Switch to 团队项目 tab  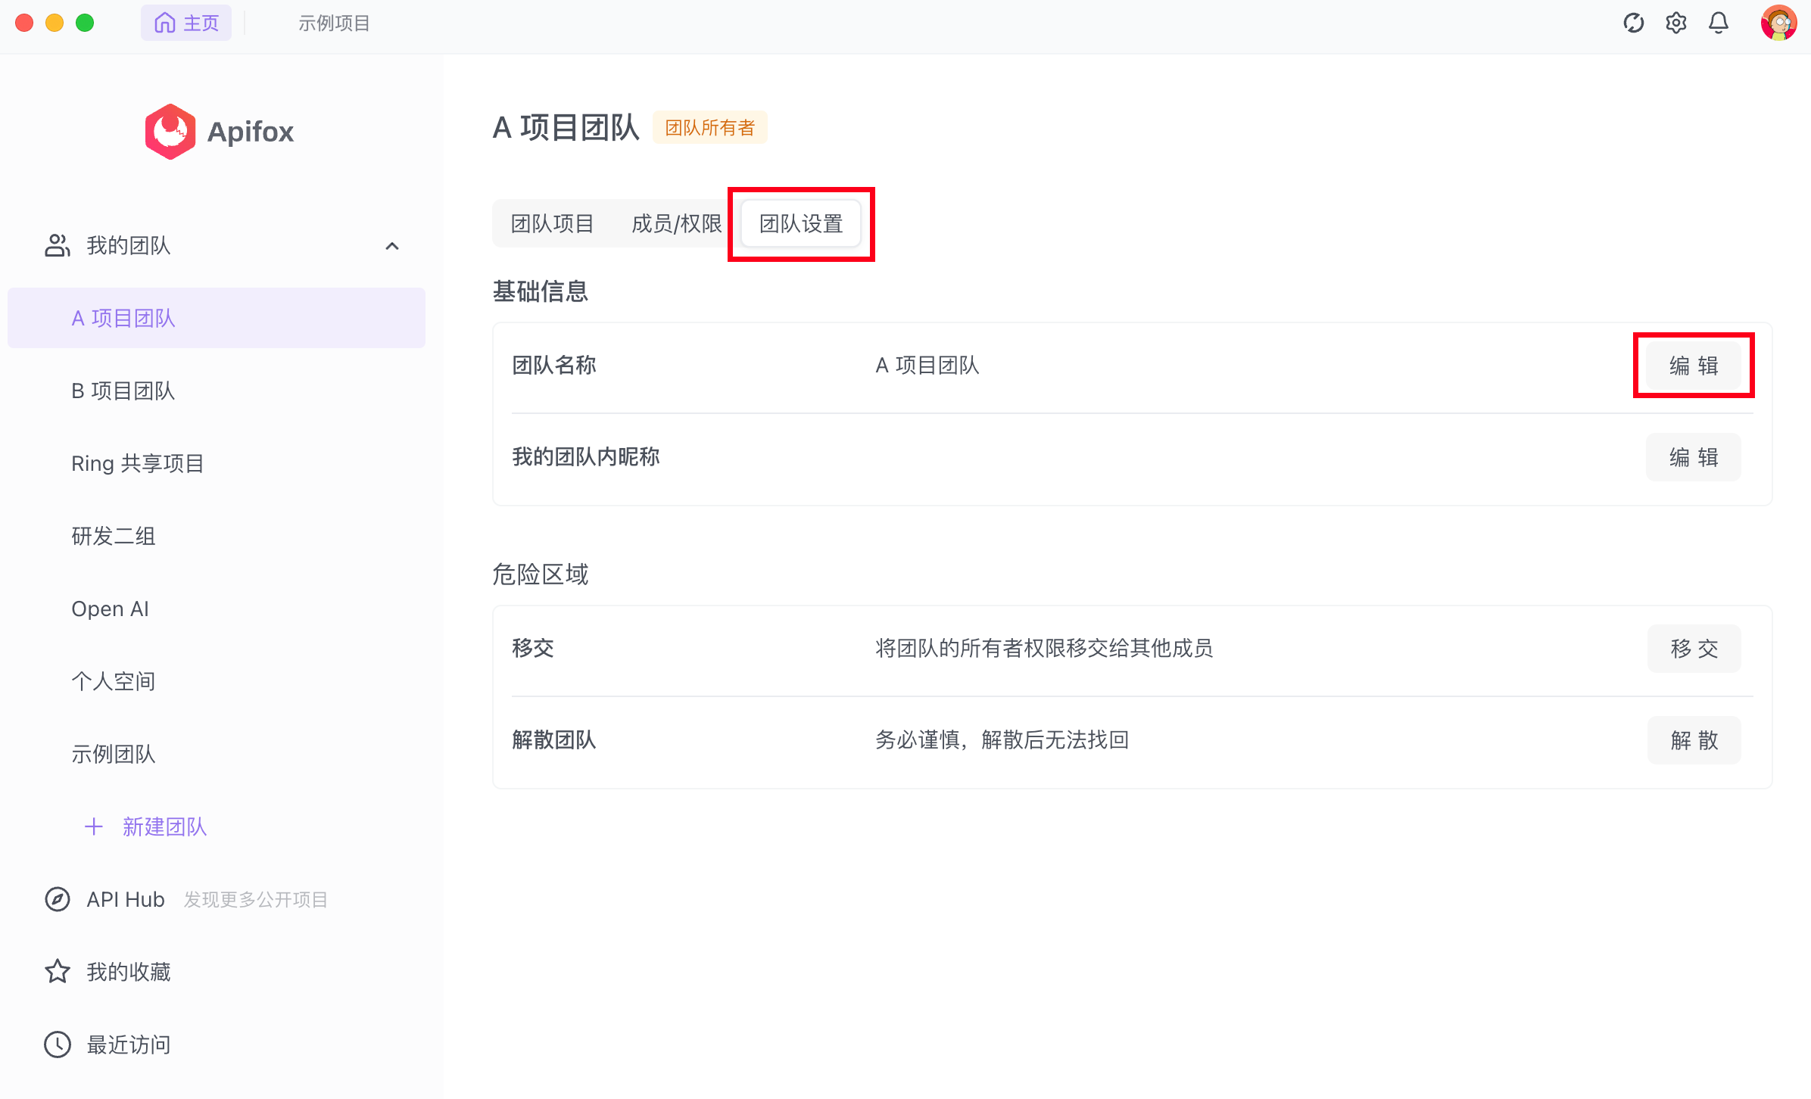tap(552, 224)
